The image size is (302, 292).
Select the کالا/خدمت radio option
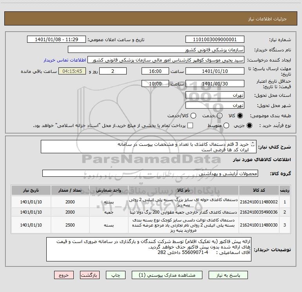[193, 116]
